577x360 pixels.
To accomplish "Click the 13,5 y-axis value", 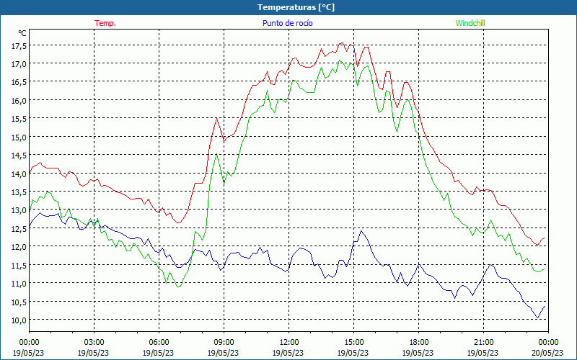I will coord(19,192).
